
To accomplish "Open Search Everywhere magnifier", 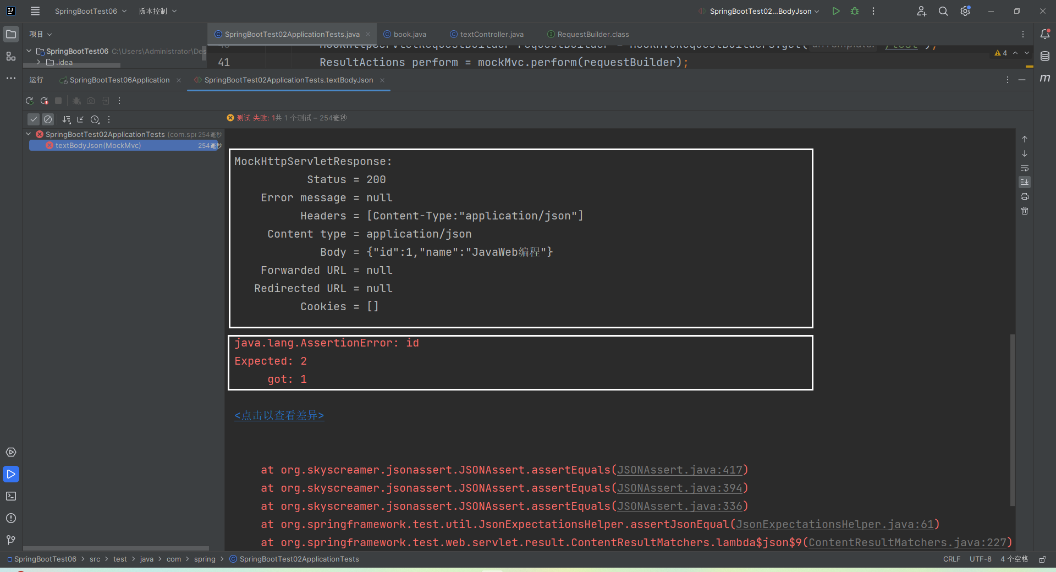I will [x=943, y=11].
